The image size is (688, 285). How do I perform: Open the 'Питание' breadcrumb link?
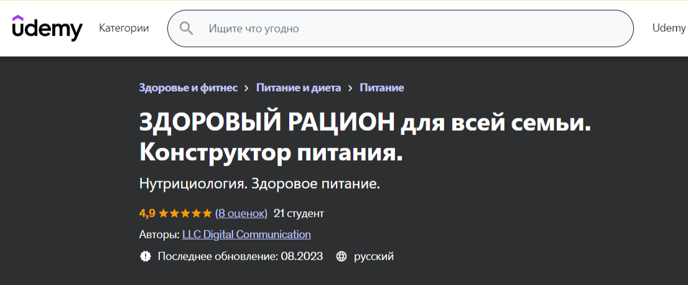[382, 88]
